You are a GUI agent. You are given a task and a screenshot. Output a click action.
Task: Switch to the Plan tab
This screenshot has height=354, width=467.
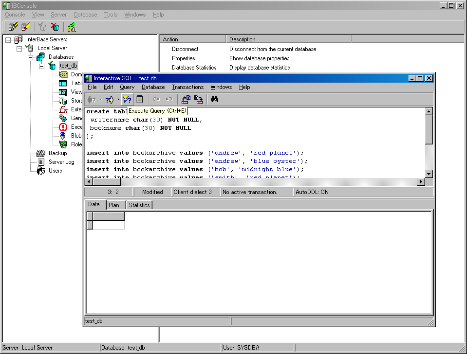114,205
